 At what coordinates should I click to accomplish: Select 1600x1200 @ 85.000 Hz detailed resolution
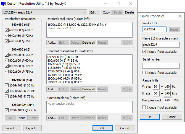tap(77, 25)
